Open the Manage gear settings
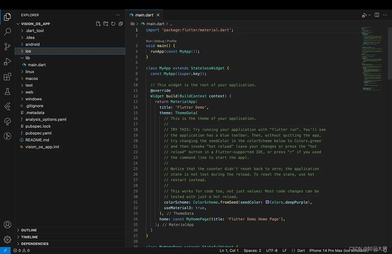Viewport: 392px width, 254px height. pyautogui.click(x=7, y=239)
